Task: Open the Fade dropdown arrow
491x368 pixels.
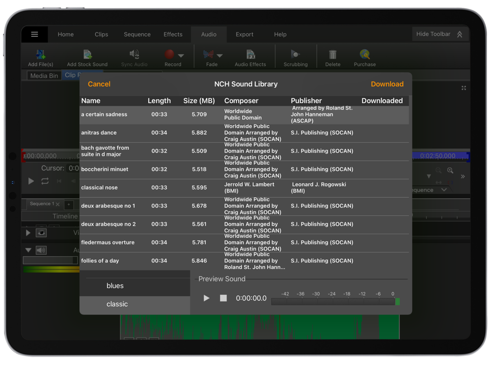Action: click(x=220, y=56)
